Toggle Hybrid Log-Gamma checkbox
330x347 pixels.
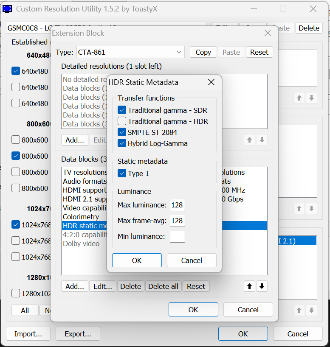(121, 143)
